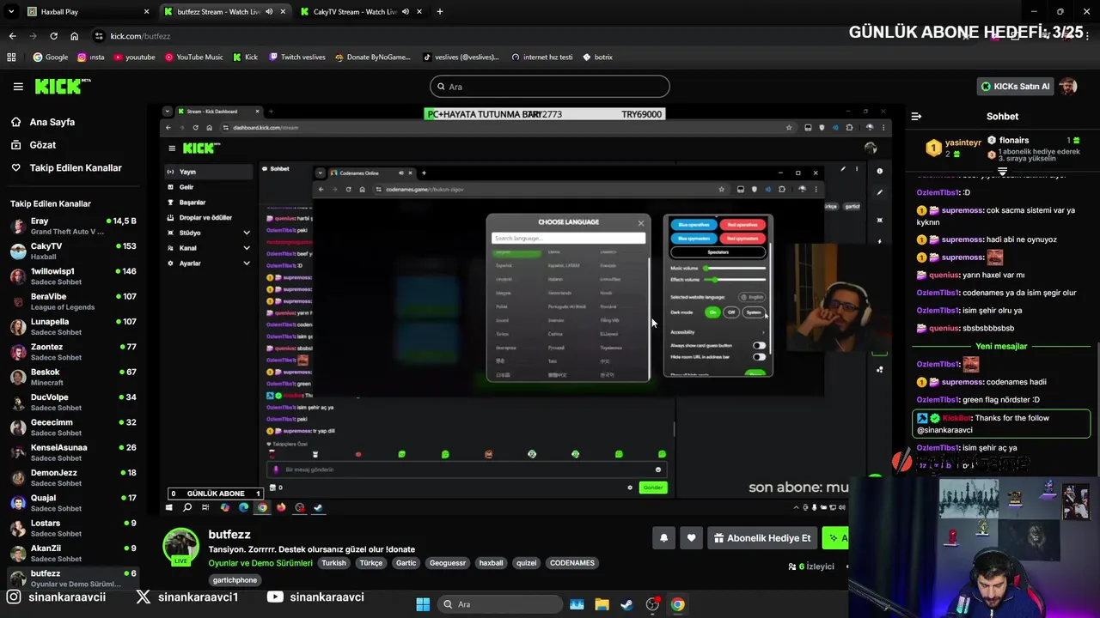Expand Ayarlar in streamed Kick dashboard
Viewport: 1100px width, 618px height.
pyautogui.click(x=247, y=264)
